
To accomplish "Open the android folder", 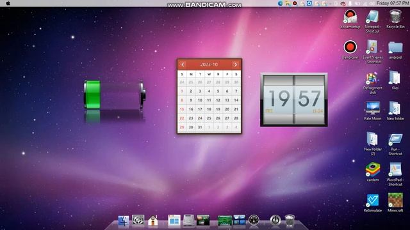I will tap(395, 50).
